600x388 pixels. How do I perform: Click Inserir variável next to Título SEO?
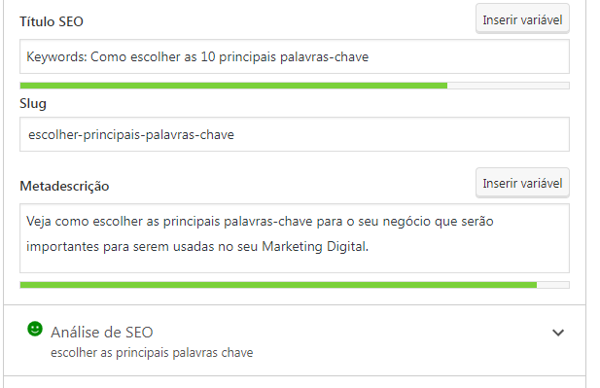point(522,19)
